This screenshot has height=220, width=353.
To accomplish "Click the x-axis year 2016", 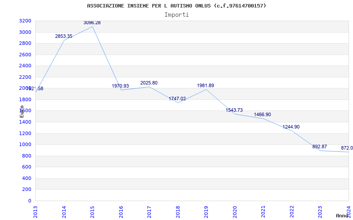I will pos(121,212).
